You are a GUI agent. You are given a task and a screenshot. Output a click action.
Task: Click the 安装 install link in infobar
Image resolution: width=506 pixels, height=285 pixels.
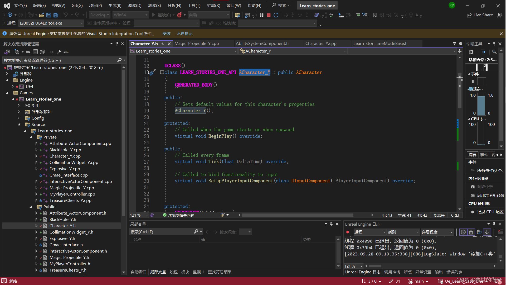[x=166, y=34]
